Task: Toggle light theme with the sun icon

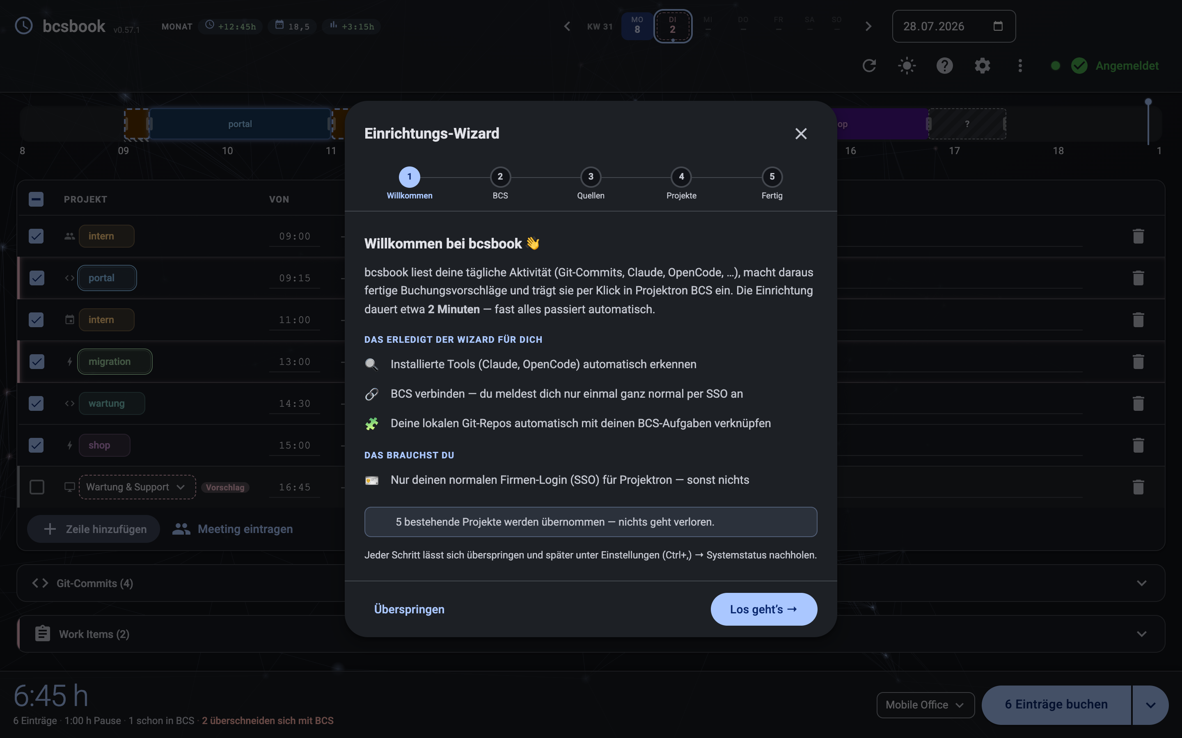Action: pos(907,66)
